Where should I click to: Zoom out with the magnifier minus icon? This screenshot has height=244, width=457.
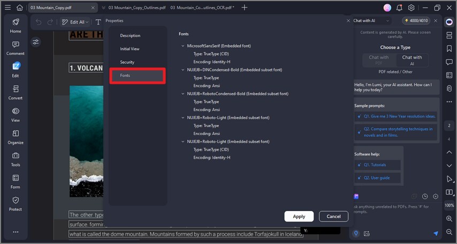(x=449, y=232)
